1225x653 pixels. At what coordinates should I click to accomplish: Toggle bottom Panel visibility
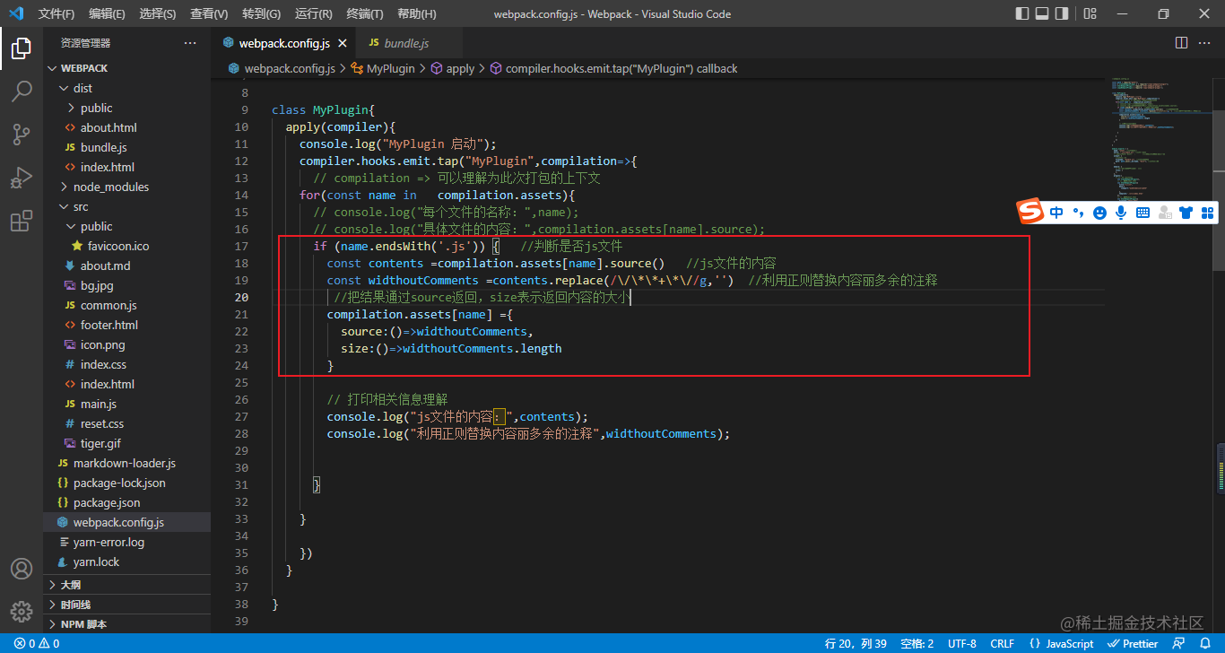coord(1042,13)
